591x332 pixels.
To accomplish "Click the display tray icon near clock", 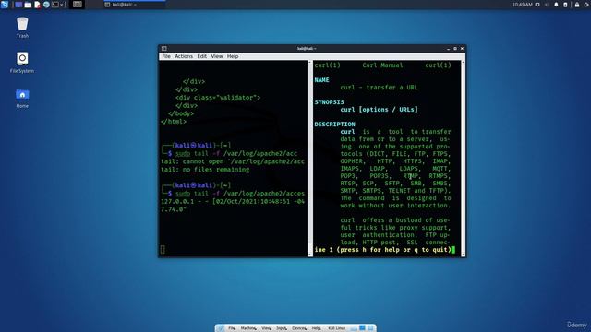I will (x=537, y=5).
